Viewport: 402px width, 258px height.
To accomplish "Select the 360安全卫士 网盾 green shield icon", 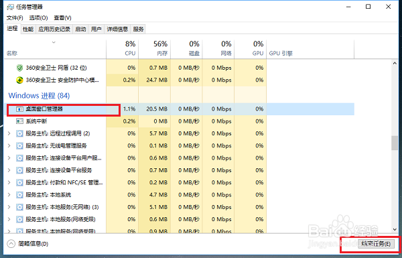I will [19, 68].
